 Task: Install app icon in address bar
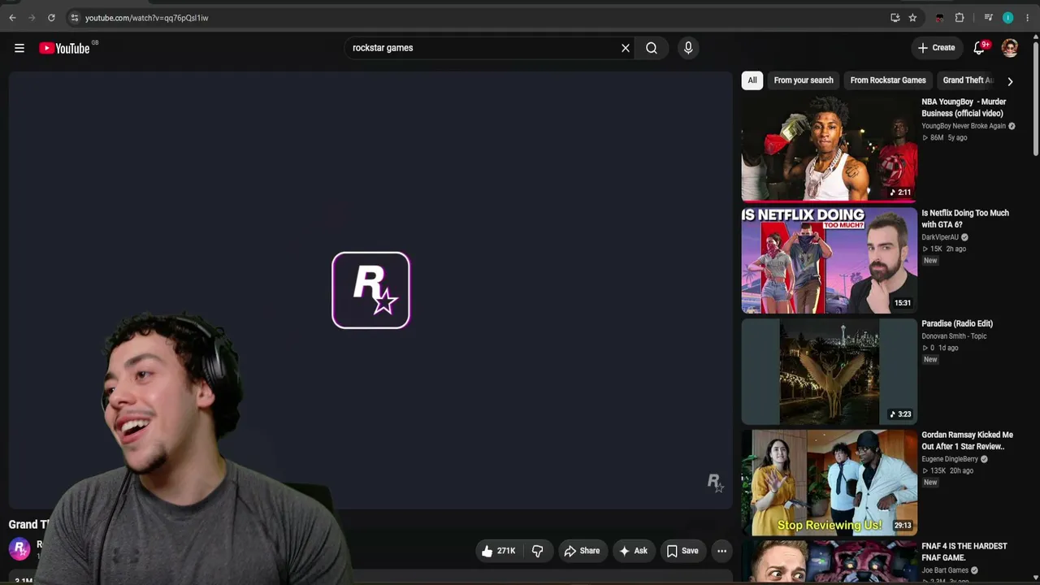pos(895,17)
